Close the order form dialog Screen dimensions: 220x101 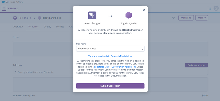(x=144, y=10)
